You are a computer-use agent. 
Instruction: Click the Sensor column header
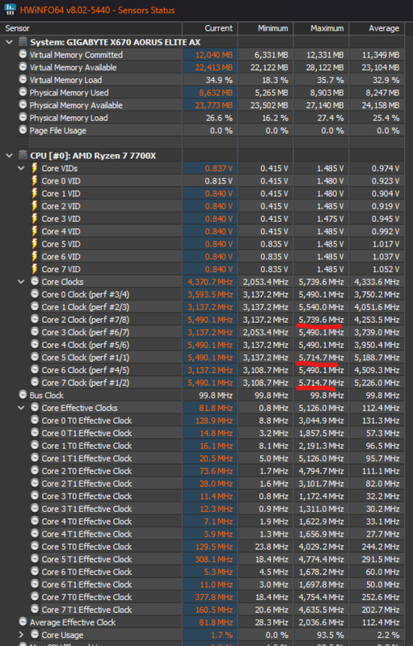(17, 28)
